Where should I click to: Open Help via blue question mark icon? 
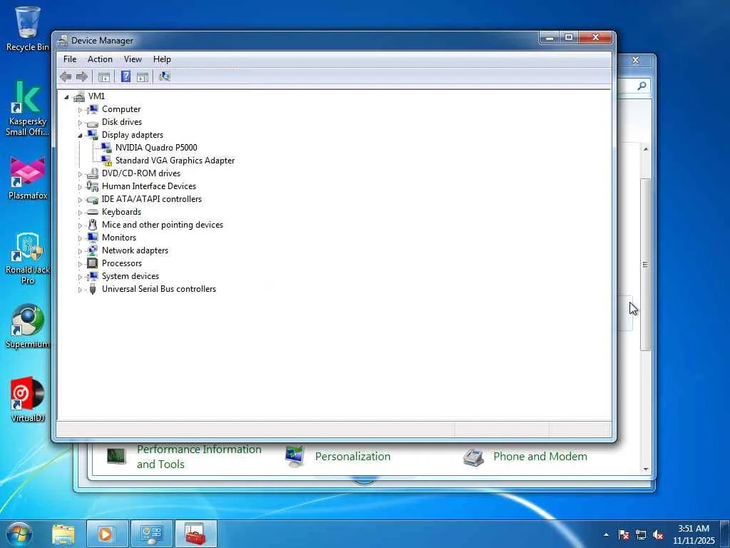click(x=125, y=76)
